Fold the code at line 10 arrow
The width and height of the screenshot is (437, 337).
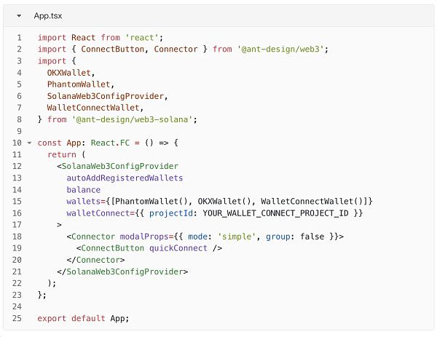[29, 143]
